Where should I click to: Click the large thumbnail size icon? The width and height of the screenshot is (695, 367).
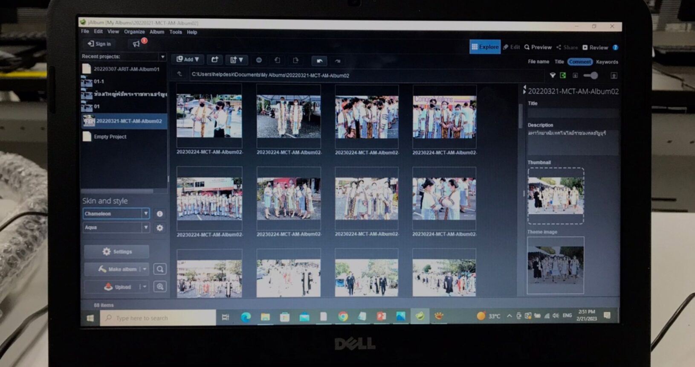[x=614, y=76]
